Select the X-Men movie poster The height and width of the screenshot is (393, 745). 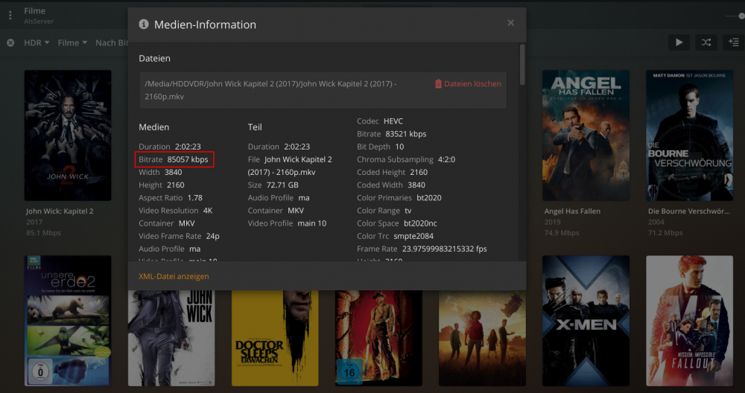click(586, 321)
